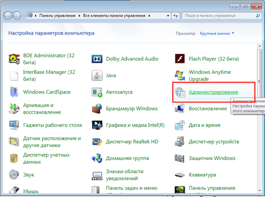Expand the address bar history dropdown arrow
Viewport: 265px width, 197px height.
point(168,16)
